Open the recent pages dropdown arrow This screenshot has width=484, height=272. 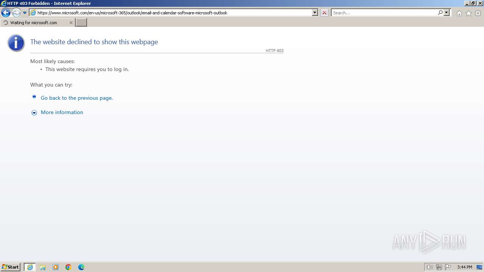25,13
